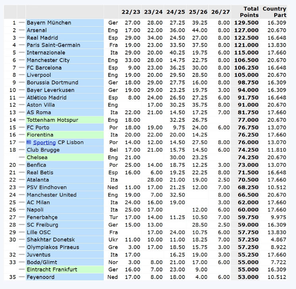Click the dash trend icon beside Liverpool

pos(22,75)
